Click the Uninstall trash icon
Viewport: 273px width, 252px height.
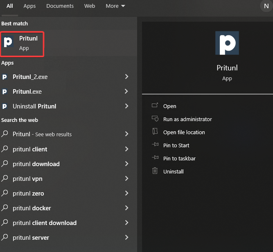[155, 171]
